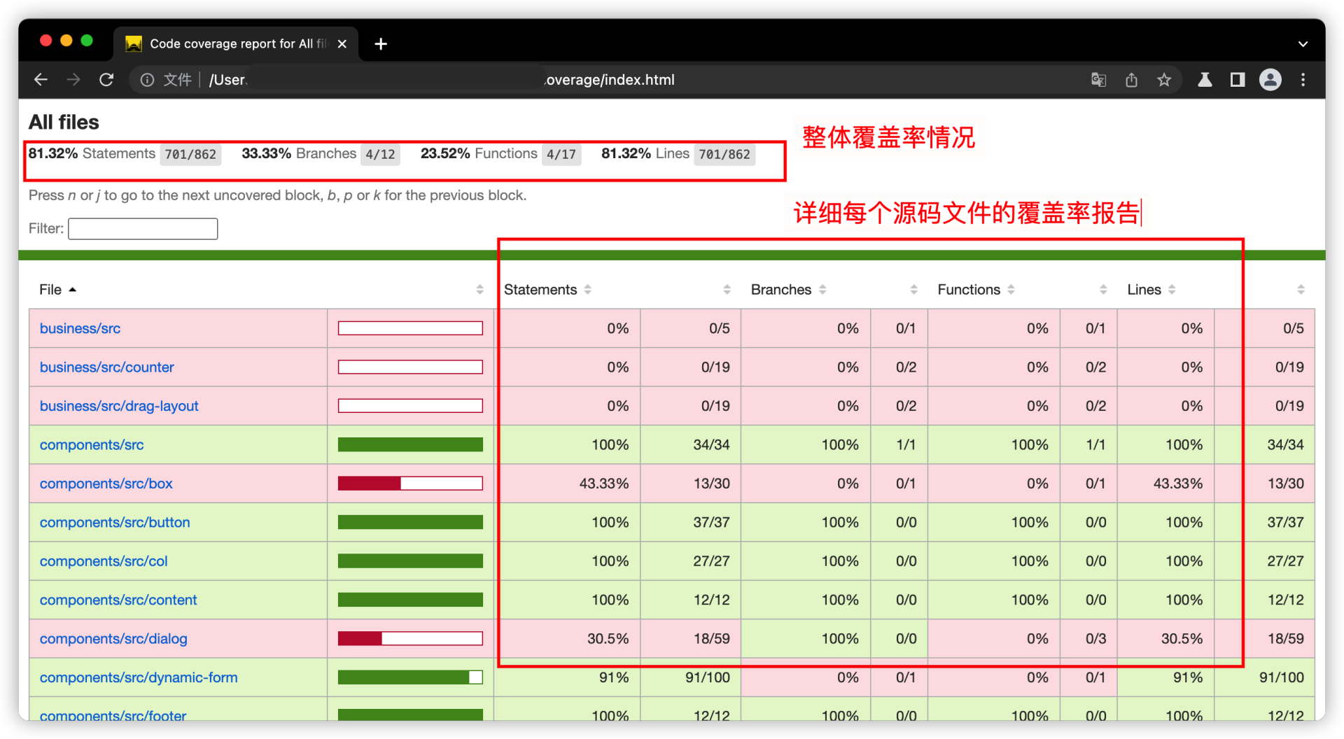Open a new browser tab
Image resolution: width=1344 pixels, height=739 pixels.
(x=381, y=44)
